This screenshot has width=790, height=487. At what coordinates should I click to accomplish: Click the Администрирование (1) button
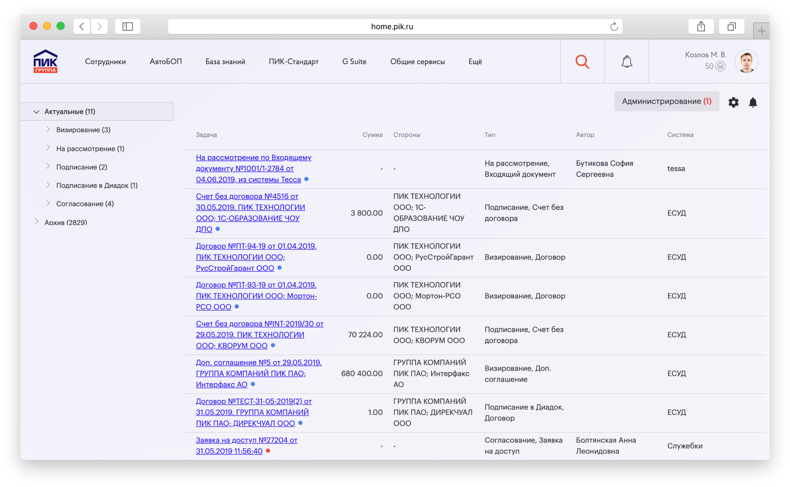pyautogui.click(x=666, y=101)
